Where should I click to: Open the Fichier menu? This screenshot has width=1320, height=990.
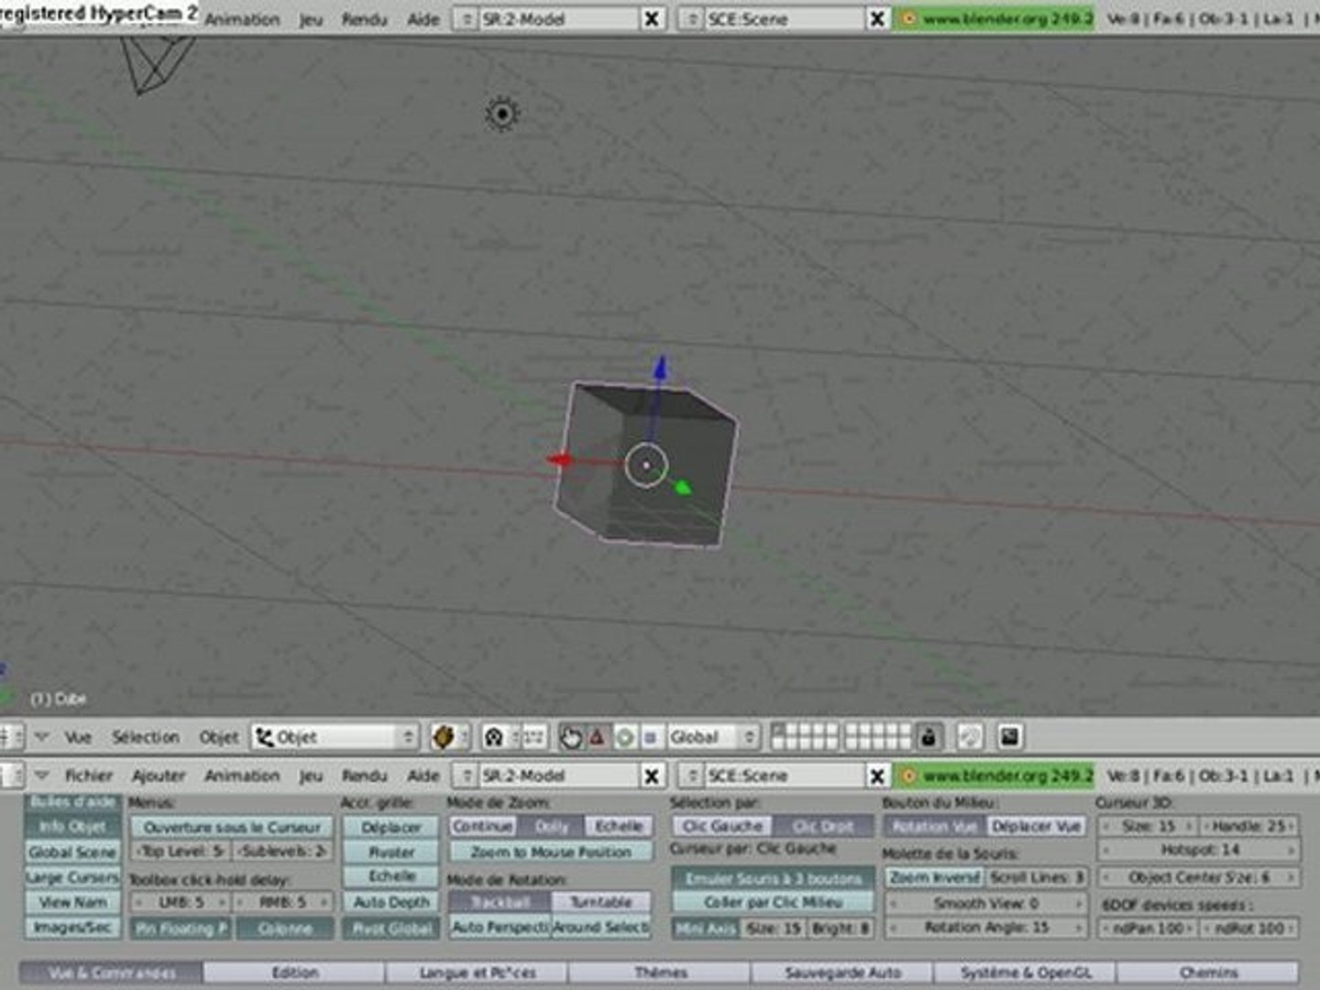pyautogui.click(x=89, y=775)
